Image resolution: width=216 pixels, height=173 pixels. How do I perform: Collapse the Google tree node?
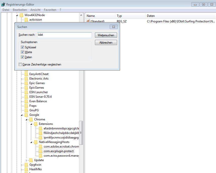point(22,115)
